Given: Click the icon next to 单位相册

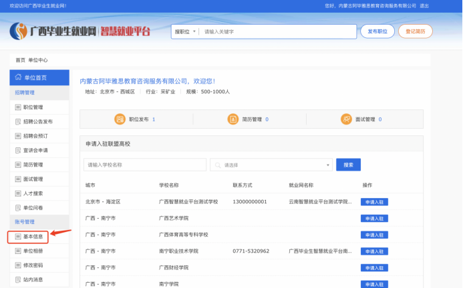Looking at the screenshot, I should [x=18, y=250].
